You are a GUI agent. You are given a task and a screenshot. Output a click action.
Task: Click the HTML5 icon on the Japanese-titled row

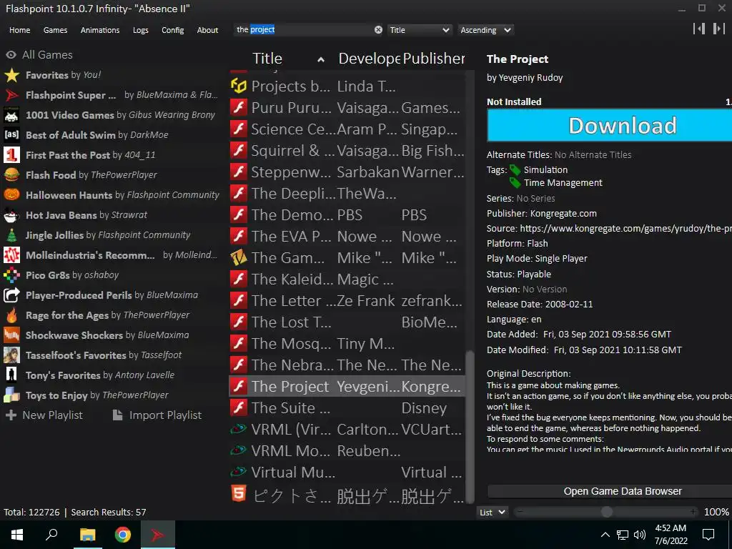click(x=239, y=493)
